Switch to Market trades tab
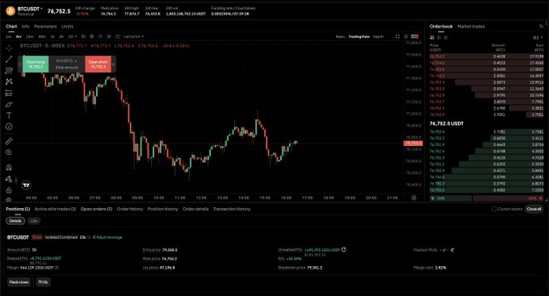 [471, 27]
